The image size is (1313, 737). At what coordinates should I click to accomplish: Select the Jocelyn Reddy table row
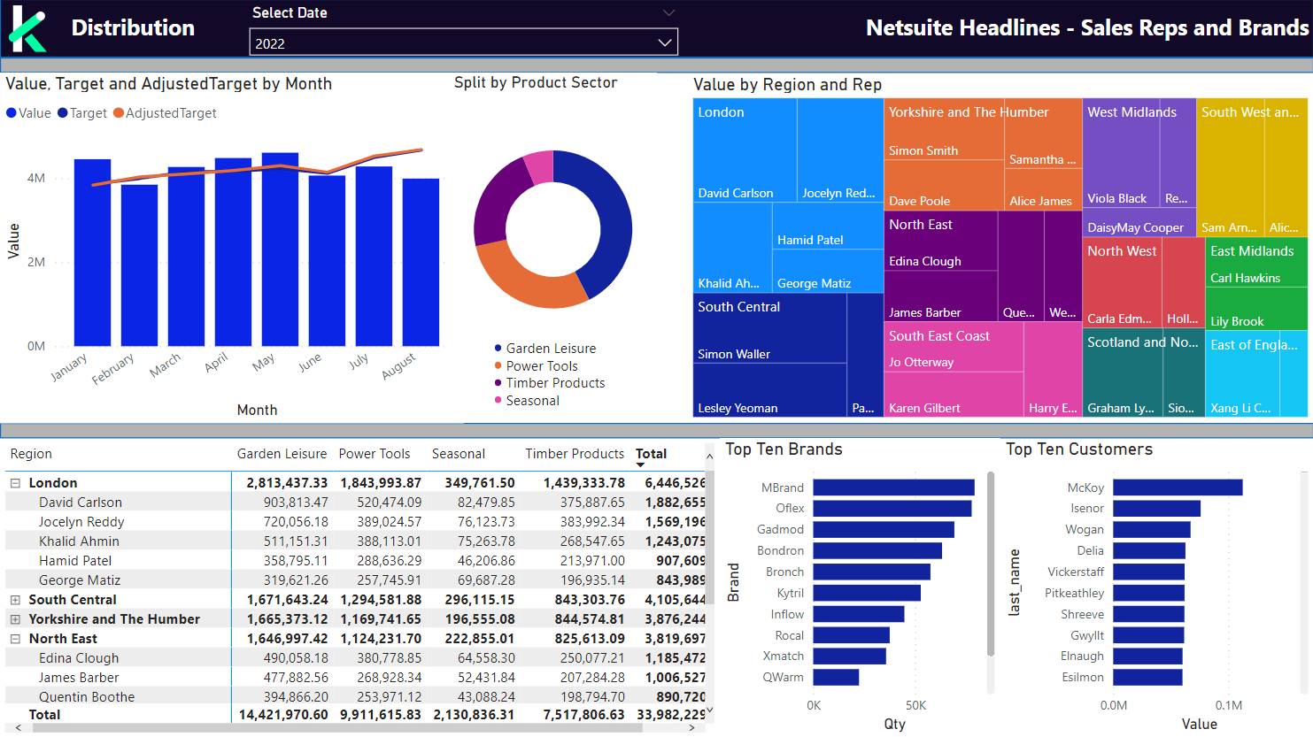(x=355, y=522)
